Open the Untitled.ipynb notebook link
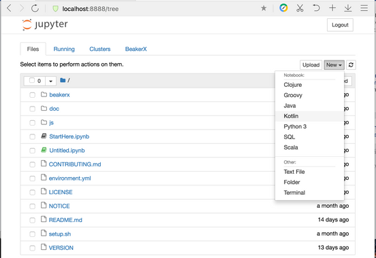Viewport: 376px width, 258px height. pyautogui.click(x=67, y=151)
